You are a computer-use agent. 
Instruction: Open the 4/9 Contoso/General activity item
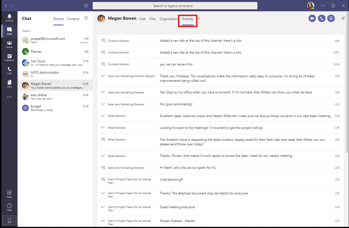pos(220,41)
